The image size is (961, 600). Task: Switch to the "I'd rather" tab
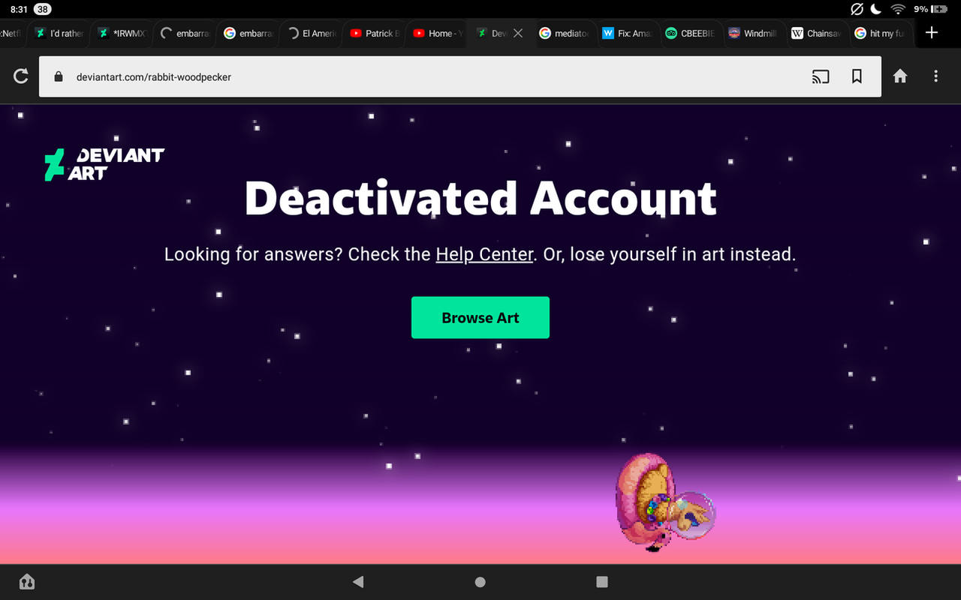coord(59,33)
